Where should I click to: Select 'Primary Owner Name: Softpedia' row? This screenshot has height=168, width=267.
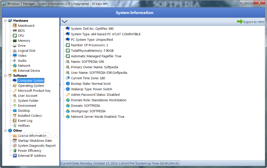tap(95, 67)
